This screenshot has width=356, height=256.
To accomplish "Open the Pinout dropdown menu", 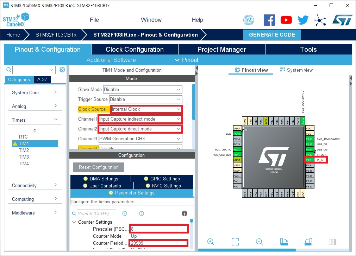I will click(187, 60).
